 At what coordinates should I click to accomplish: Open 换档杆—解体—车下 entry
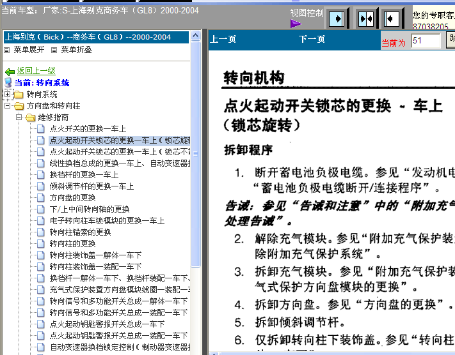pyautogui.click(x=120, y=278)
